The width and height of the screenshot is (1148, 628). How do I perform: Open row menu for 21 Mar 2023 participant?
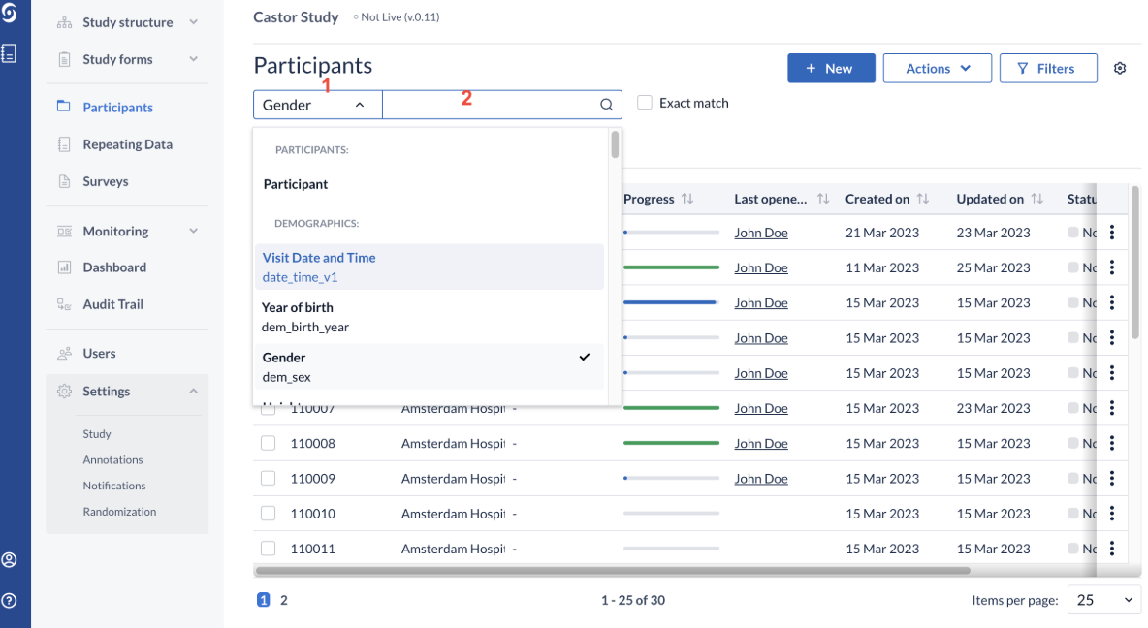(1112, 233)
